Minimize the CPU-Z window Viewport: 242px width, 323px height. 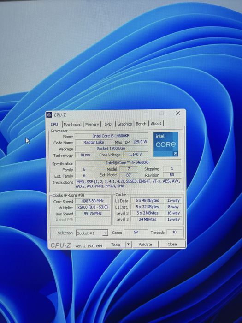(x=146, y=114)
